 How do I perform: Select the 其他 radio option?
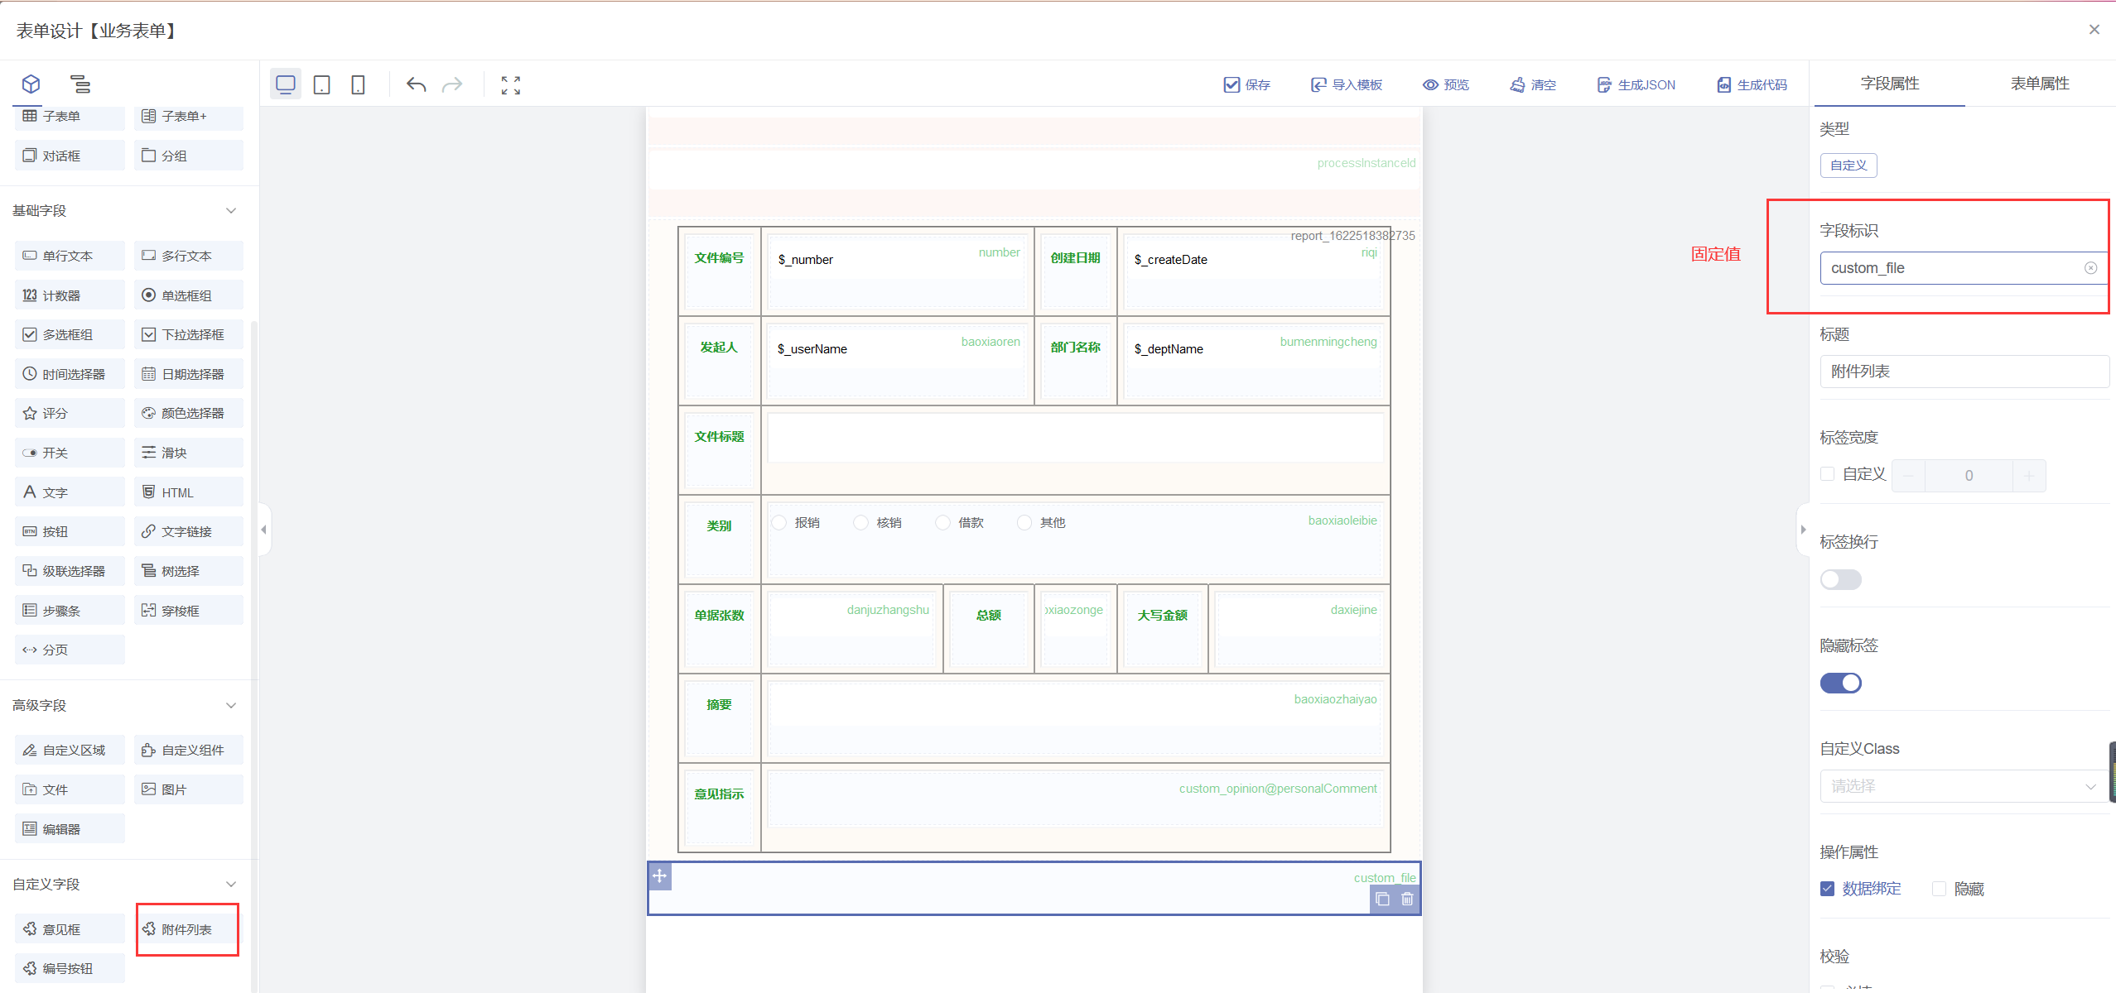click(x=1025, y=522)
